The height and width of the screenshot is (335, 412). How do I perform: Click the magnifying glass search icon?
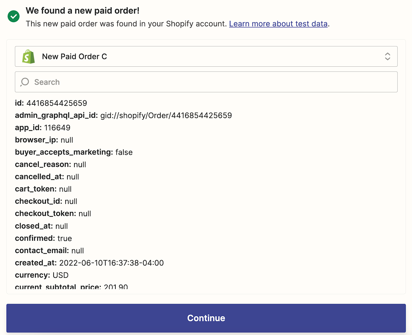click(x=25, y=82)
